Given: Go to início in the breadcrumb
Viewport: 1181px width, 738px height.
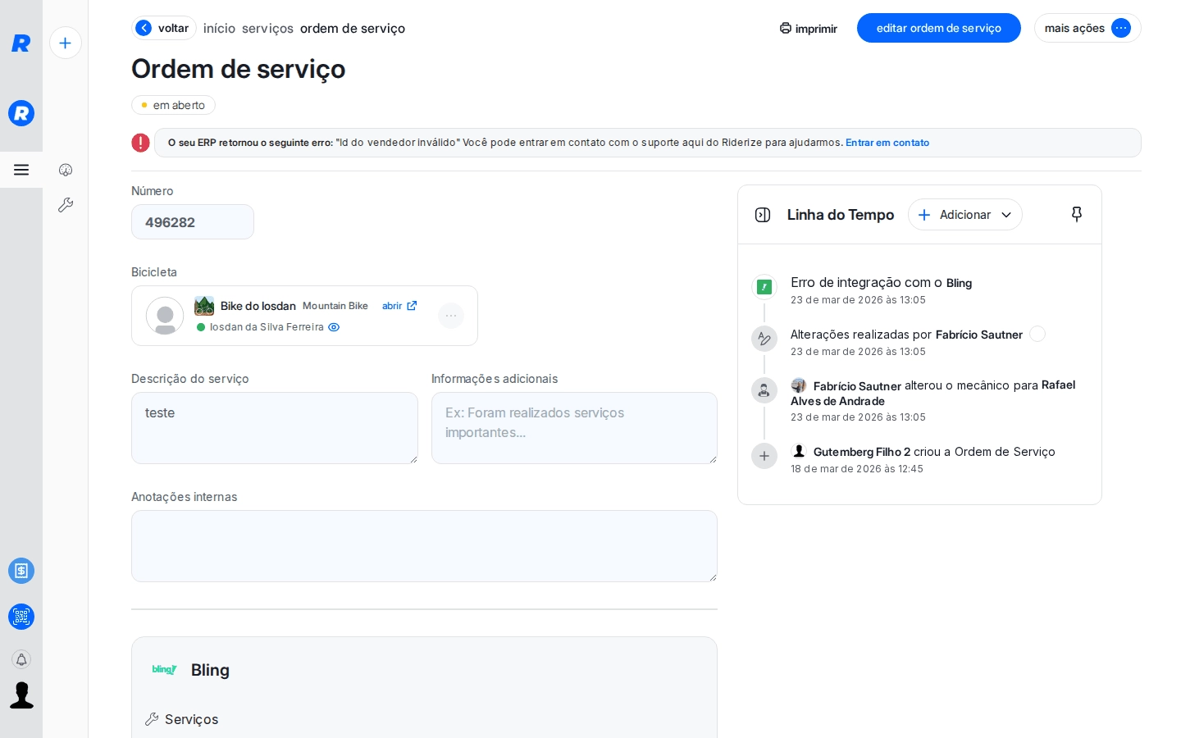Looking at the screenshot, I should (x=219, y=28).
